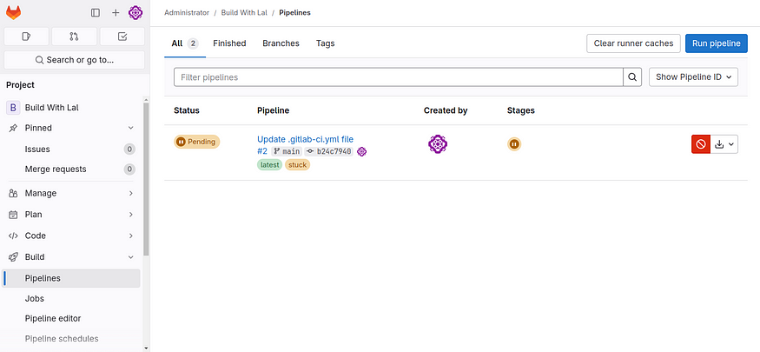The height and width of the screenshot is (352, 760).
Task: Toggle the sidebar collapse icon
Action: click(96, 13)
